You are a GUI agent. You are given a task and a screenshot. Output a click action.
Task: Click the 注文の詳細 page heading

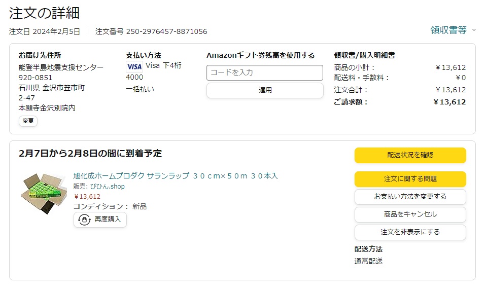tap(44, 13)
